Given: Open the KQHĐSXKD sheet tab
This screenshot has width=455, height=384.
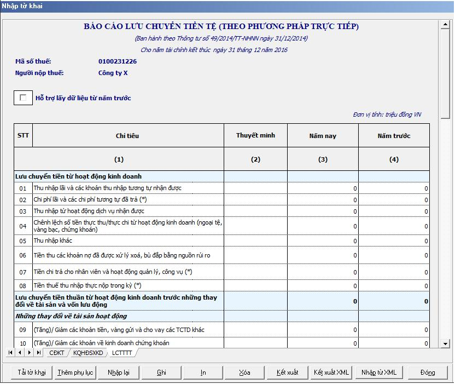Looking at the screenshot, I should 87,353.
